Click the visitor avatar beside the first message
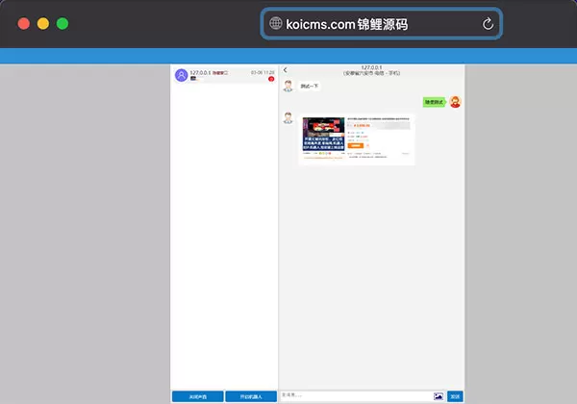 pyautogui.click(x=288, y=86)
